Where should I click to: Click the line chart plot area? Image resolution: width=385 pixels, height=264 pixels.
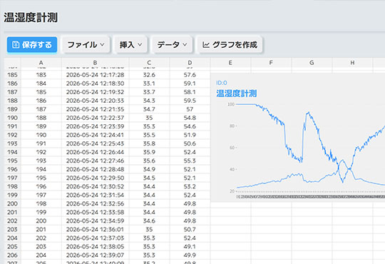(310, 148)
